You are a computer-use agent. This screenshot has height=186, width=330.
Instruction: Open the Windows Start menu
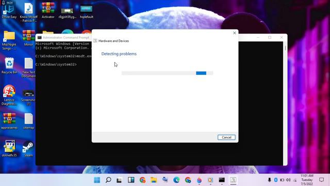97,180
